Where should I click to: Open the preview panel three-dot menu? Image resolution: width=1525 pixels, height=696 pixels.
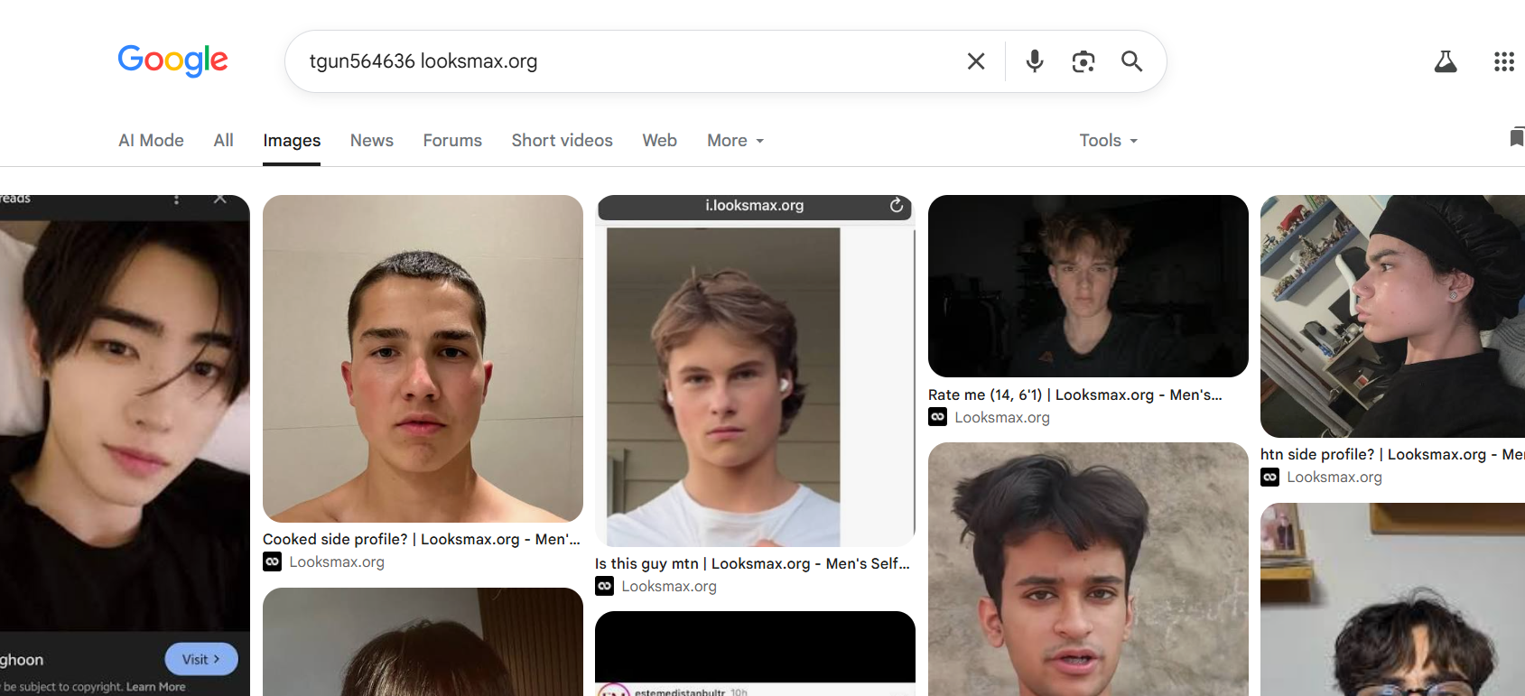click(x=176, y=199)
